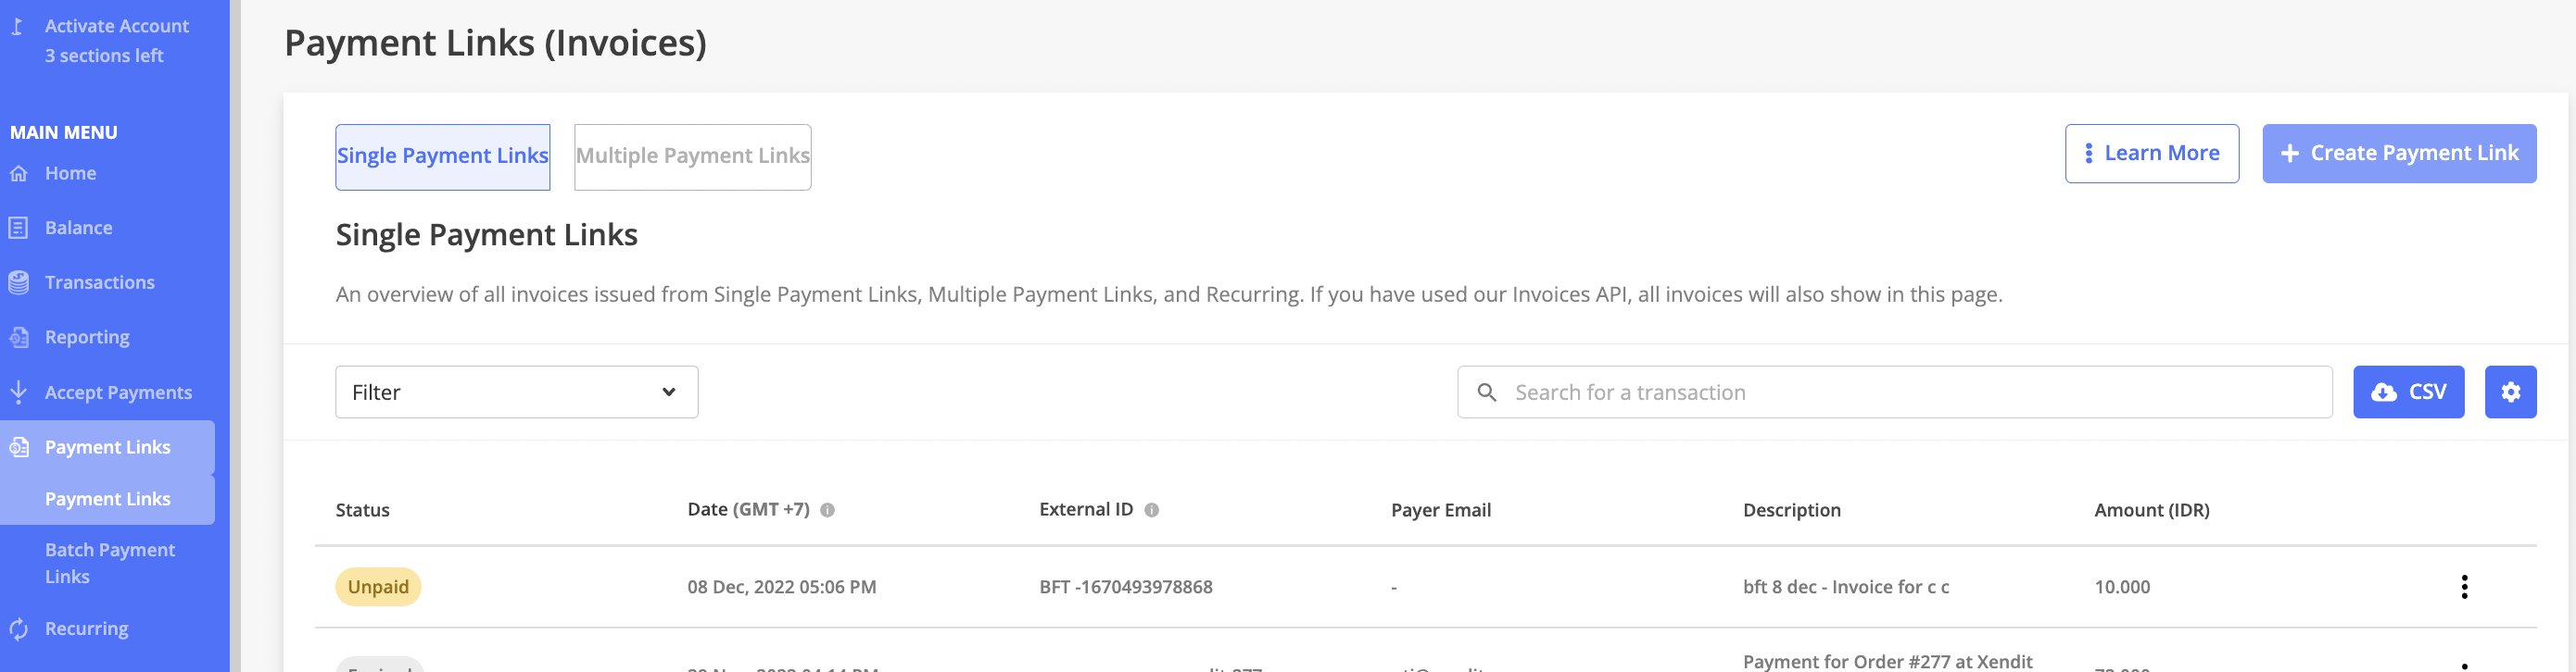Click the Reporting icon in sidebar

pyautogui.click(x=18, y=338)
